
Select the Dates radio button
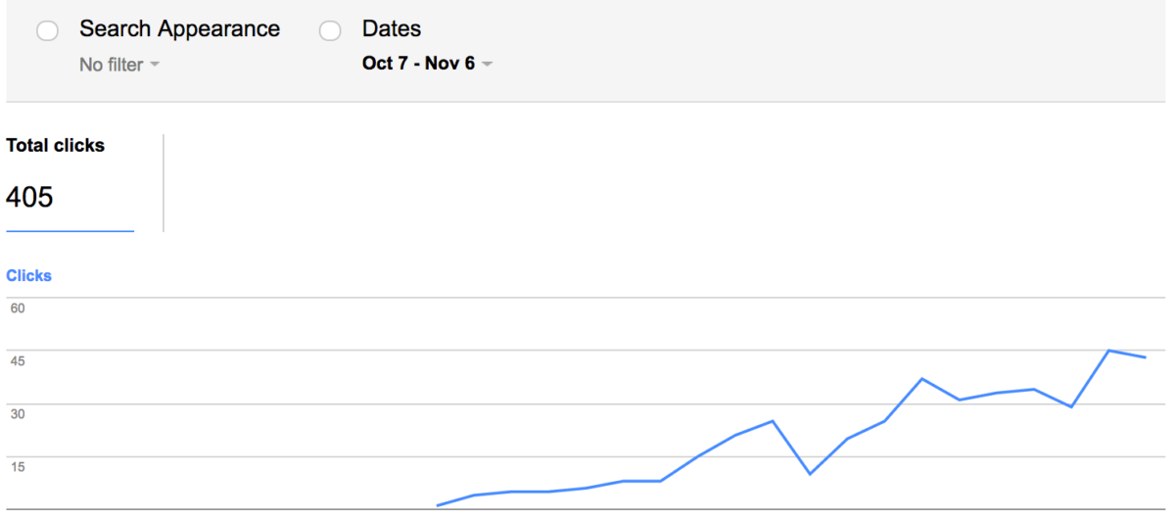[x=330, y=32]
